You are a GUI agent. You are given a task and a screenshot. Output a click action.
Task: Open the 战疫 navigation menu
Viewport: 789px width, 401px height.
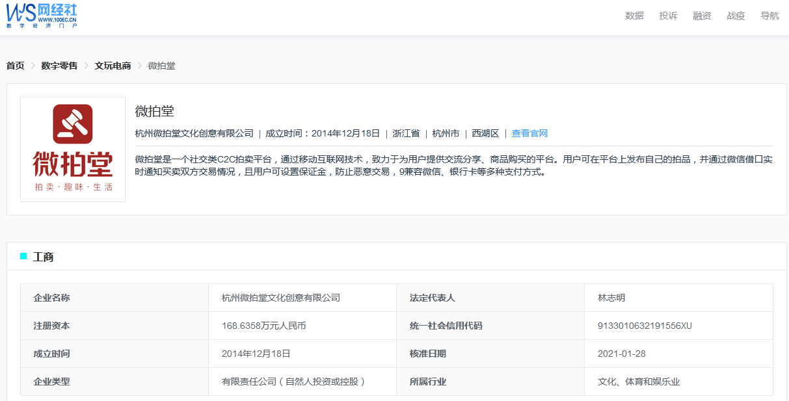tap(736, 16)
